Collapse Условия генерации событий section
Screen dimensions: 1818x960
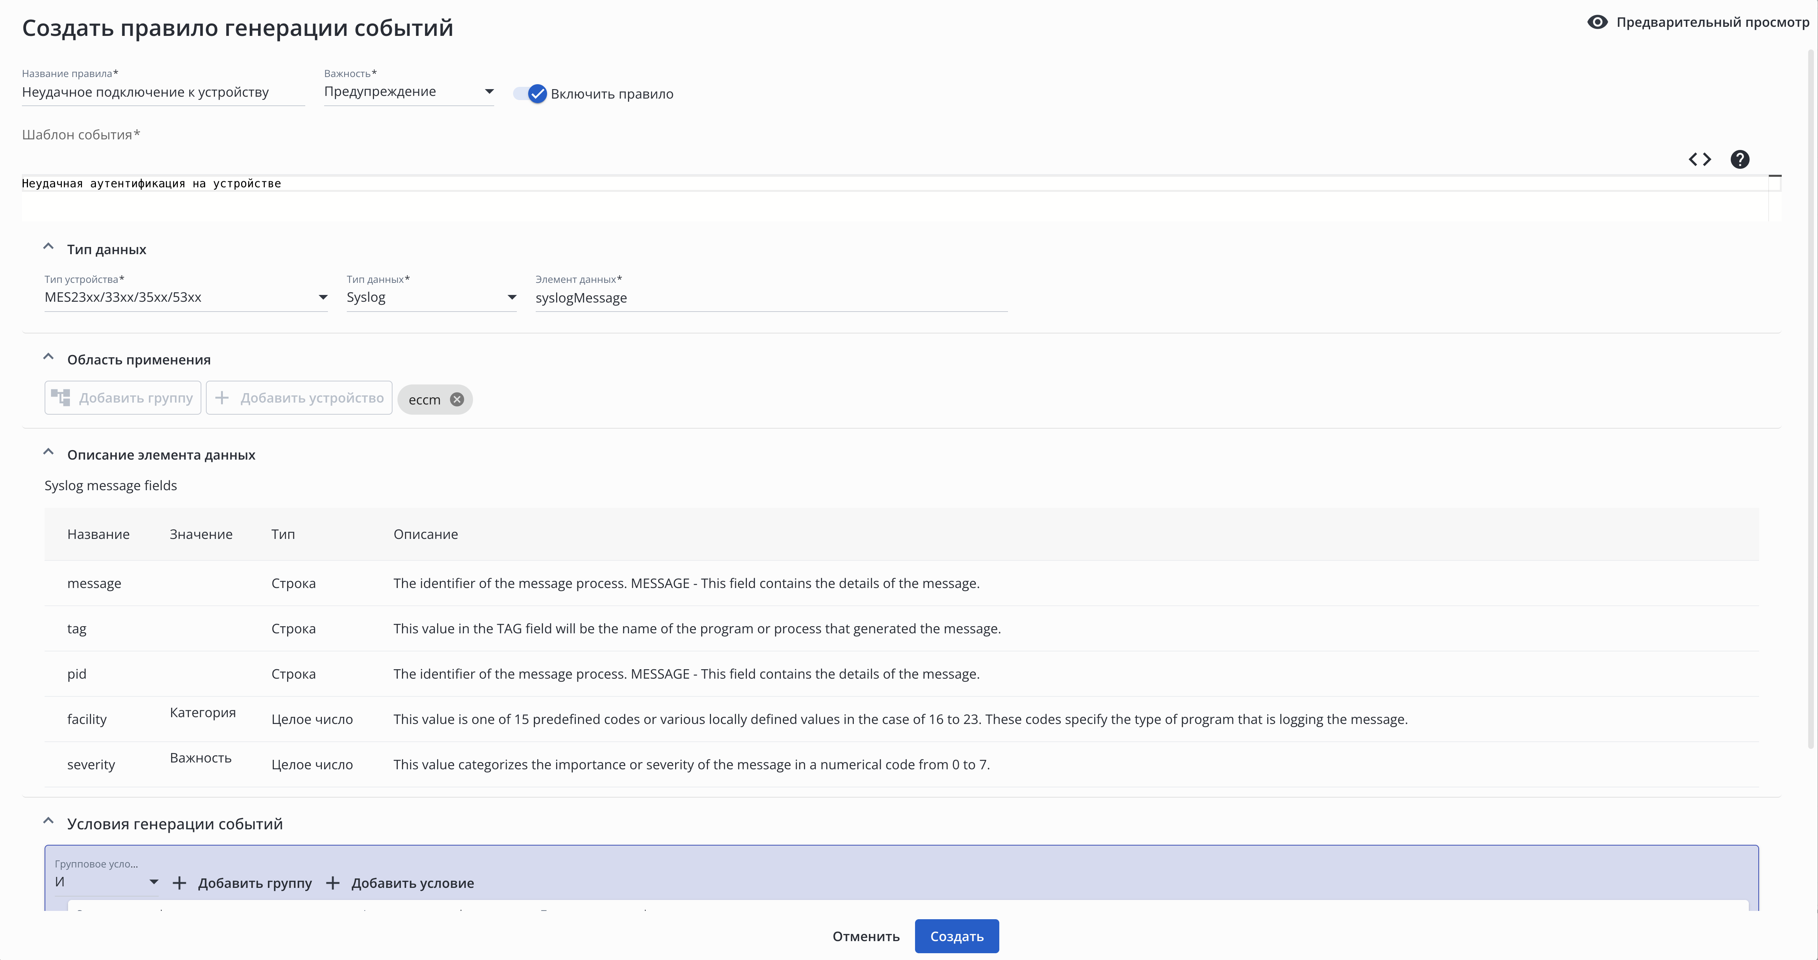(x=49, y=821)
